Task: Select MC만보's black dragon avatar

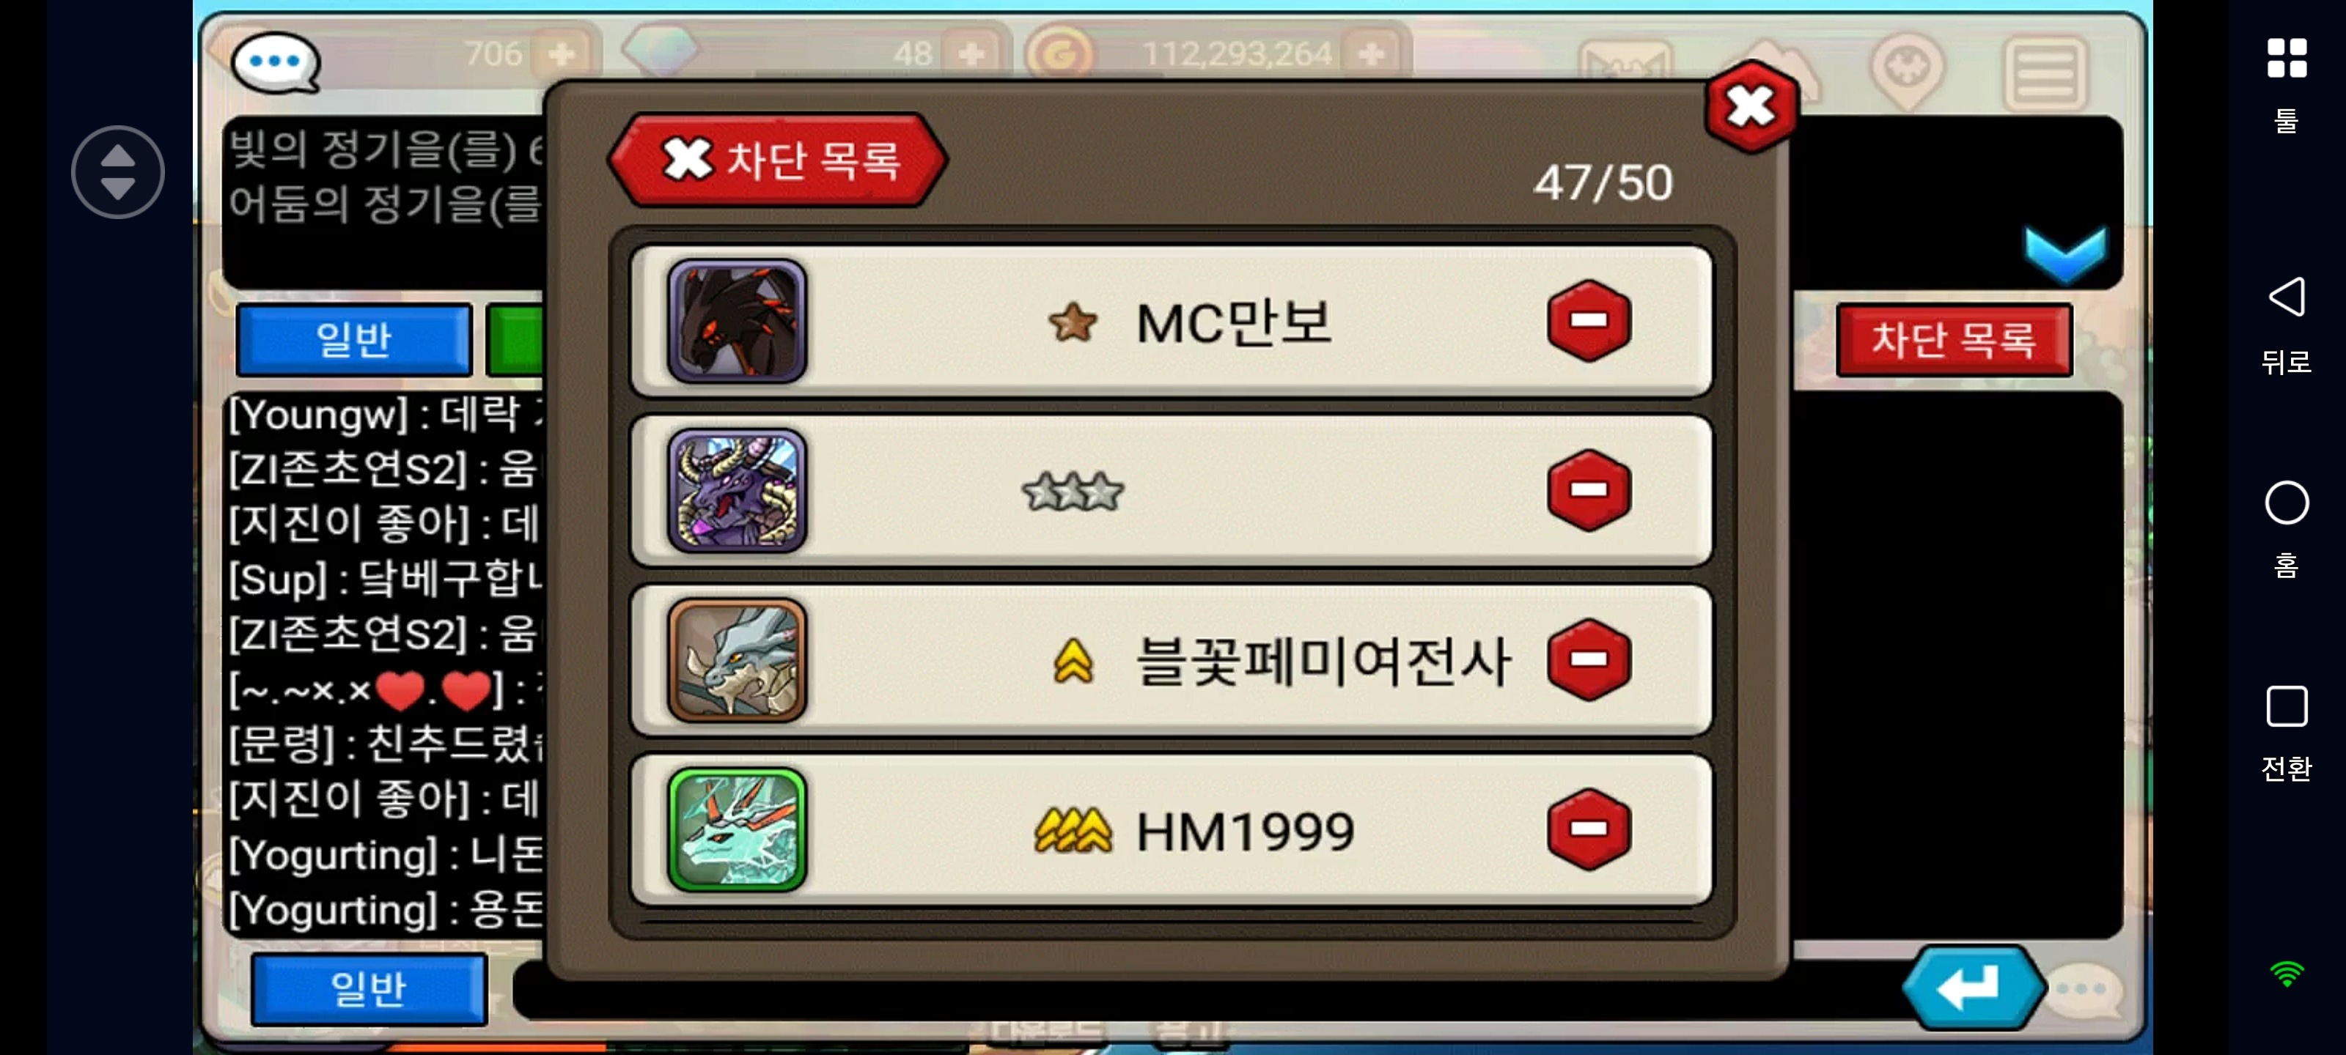Action: tap(736, 322)
